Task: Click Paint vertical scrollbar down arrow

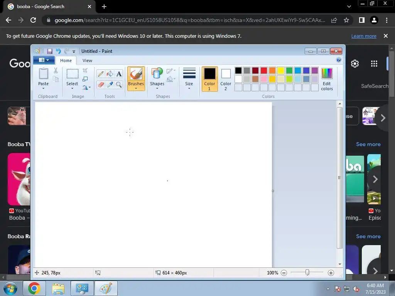Action: (339, 264)
